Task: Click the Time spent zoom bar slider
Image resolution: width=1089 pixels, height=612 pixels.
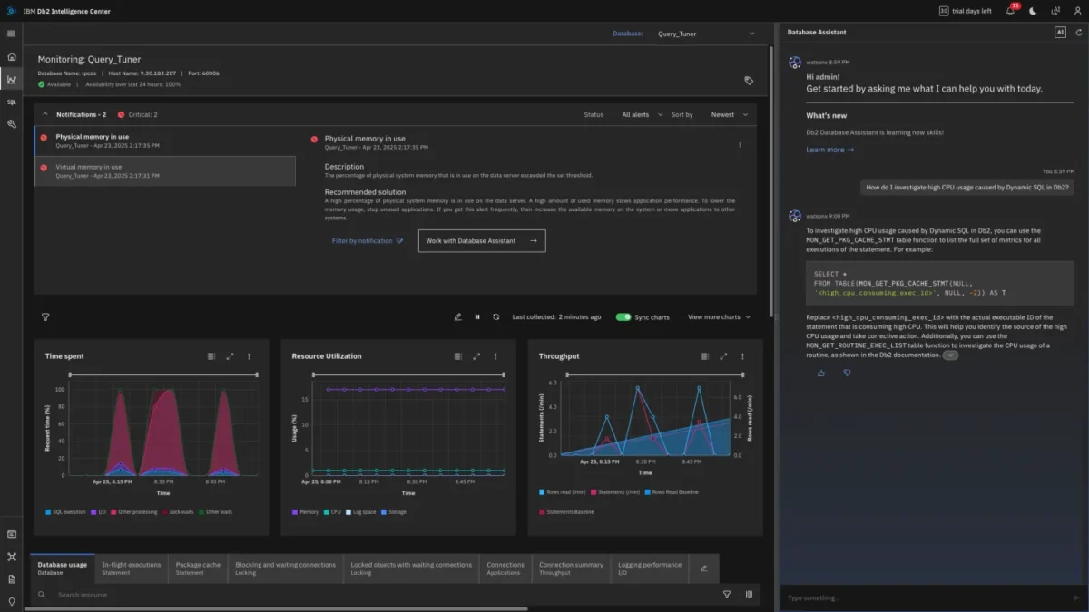Action: tap(163, 374)
